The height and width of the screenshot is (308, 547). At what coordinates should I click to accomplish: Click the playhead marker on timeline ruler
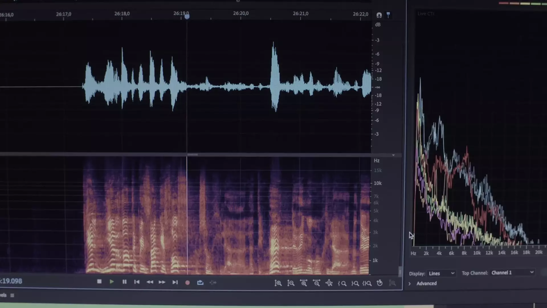(187, 17)
